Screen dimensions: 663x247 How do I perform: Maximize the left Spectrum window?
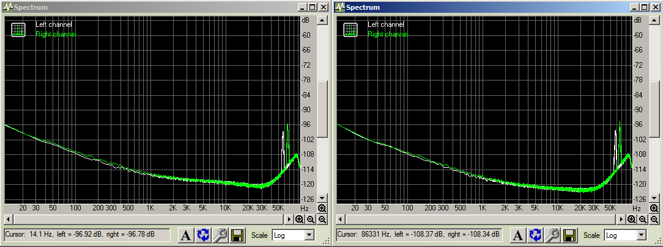tap(312, 7)
